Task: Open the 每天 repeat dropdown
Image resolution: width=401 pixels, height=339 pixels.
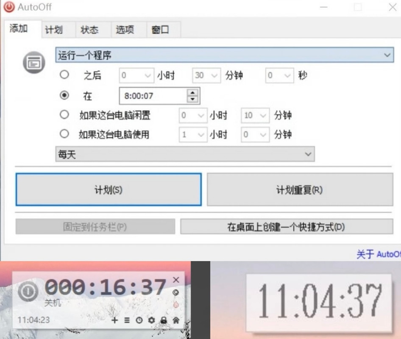Action: tap(185, 154)
